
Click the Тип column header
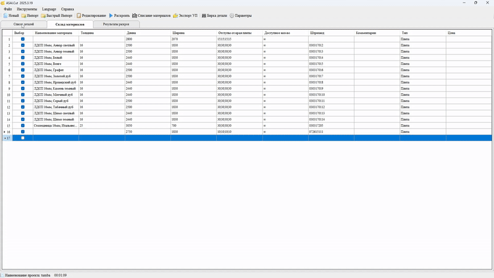(x=423, y=33)
